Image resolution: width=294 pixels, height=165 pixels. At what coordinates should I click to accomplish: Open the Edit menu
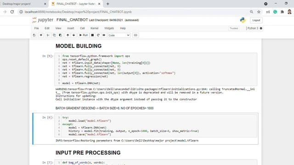point(47,28)
